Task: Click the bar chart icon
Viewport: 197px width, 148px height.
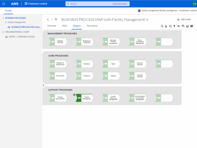Action: coord(187,26)
